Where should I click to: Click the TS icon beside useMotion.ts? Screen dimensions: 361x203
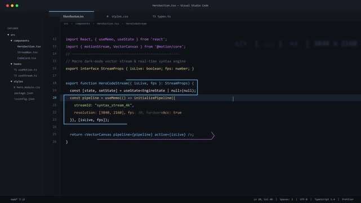(15, 69)
